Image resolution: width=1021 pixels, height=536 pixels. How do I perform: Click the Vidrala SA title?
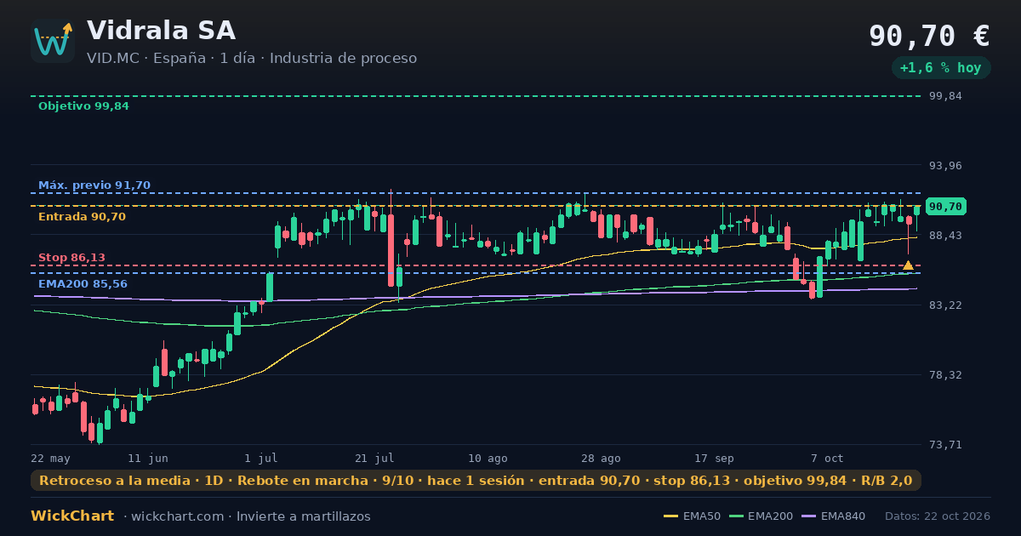coord(161,31)
